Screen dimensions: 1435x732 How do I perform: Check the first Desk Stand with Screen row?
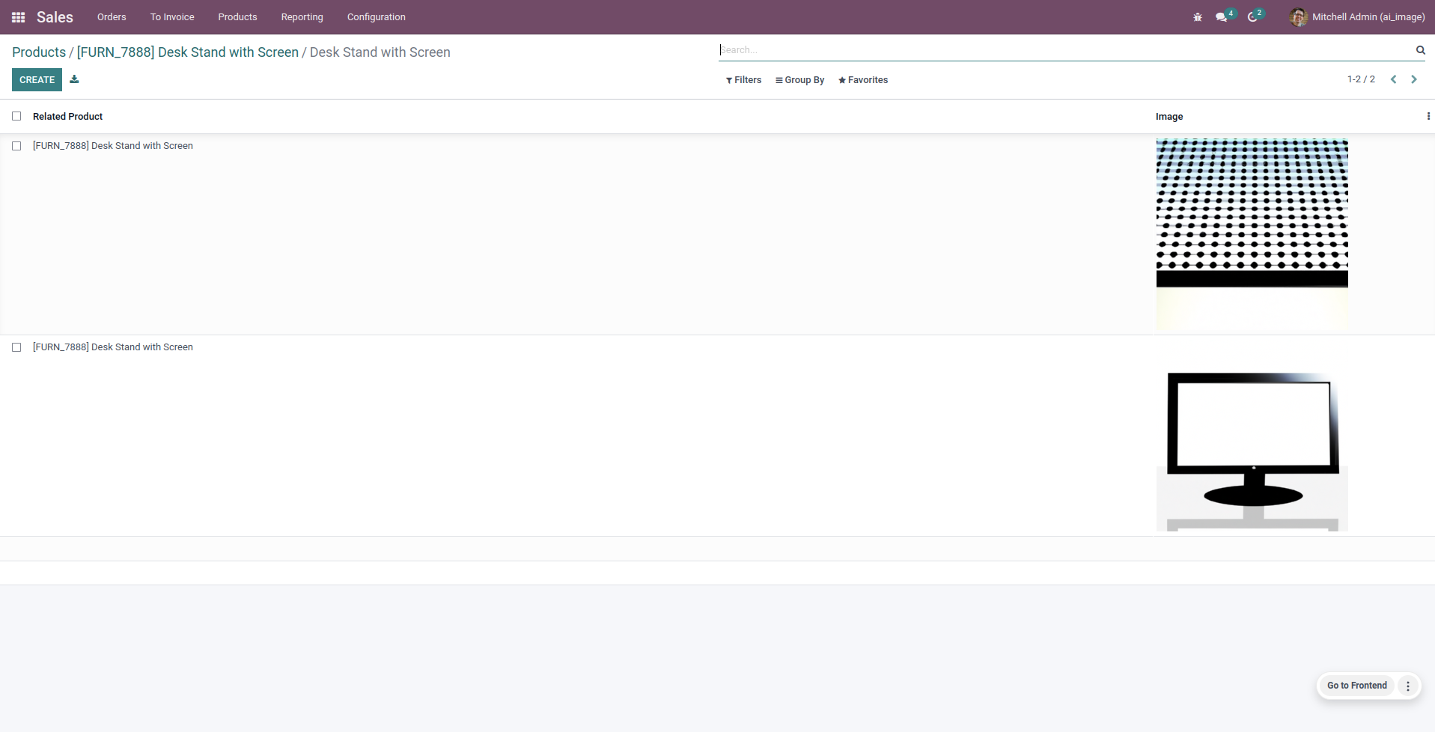pyautogui.click(x=16, y=146)
